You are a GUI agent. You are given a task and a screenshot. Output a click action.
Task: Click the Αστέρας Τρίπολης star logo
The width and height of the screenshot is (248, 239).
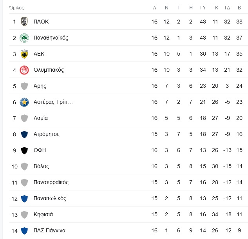24,102
